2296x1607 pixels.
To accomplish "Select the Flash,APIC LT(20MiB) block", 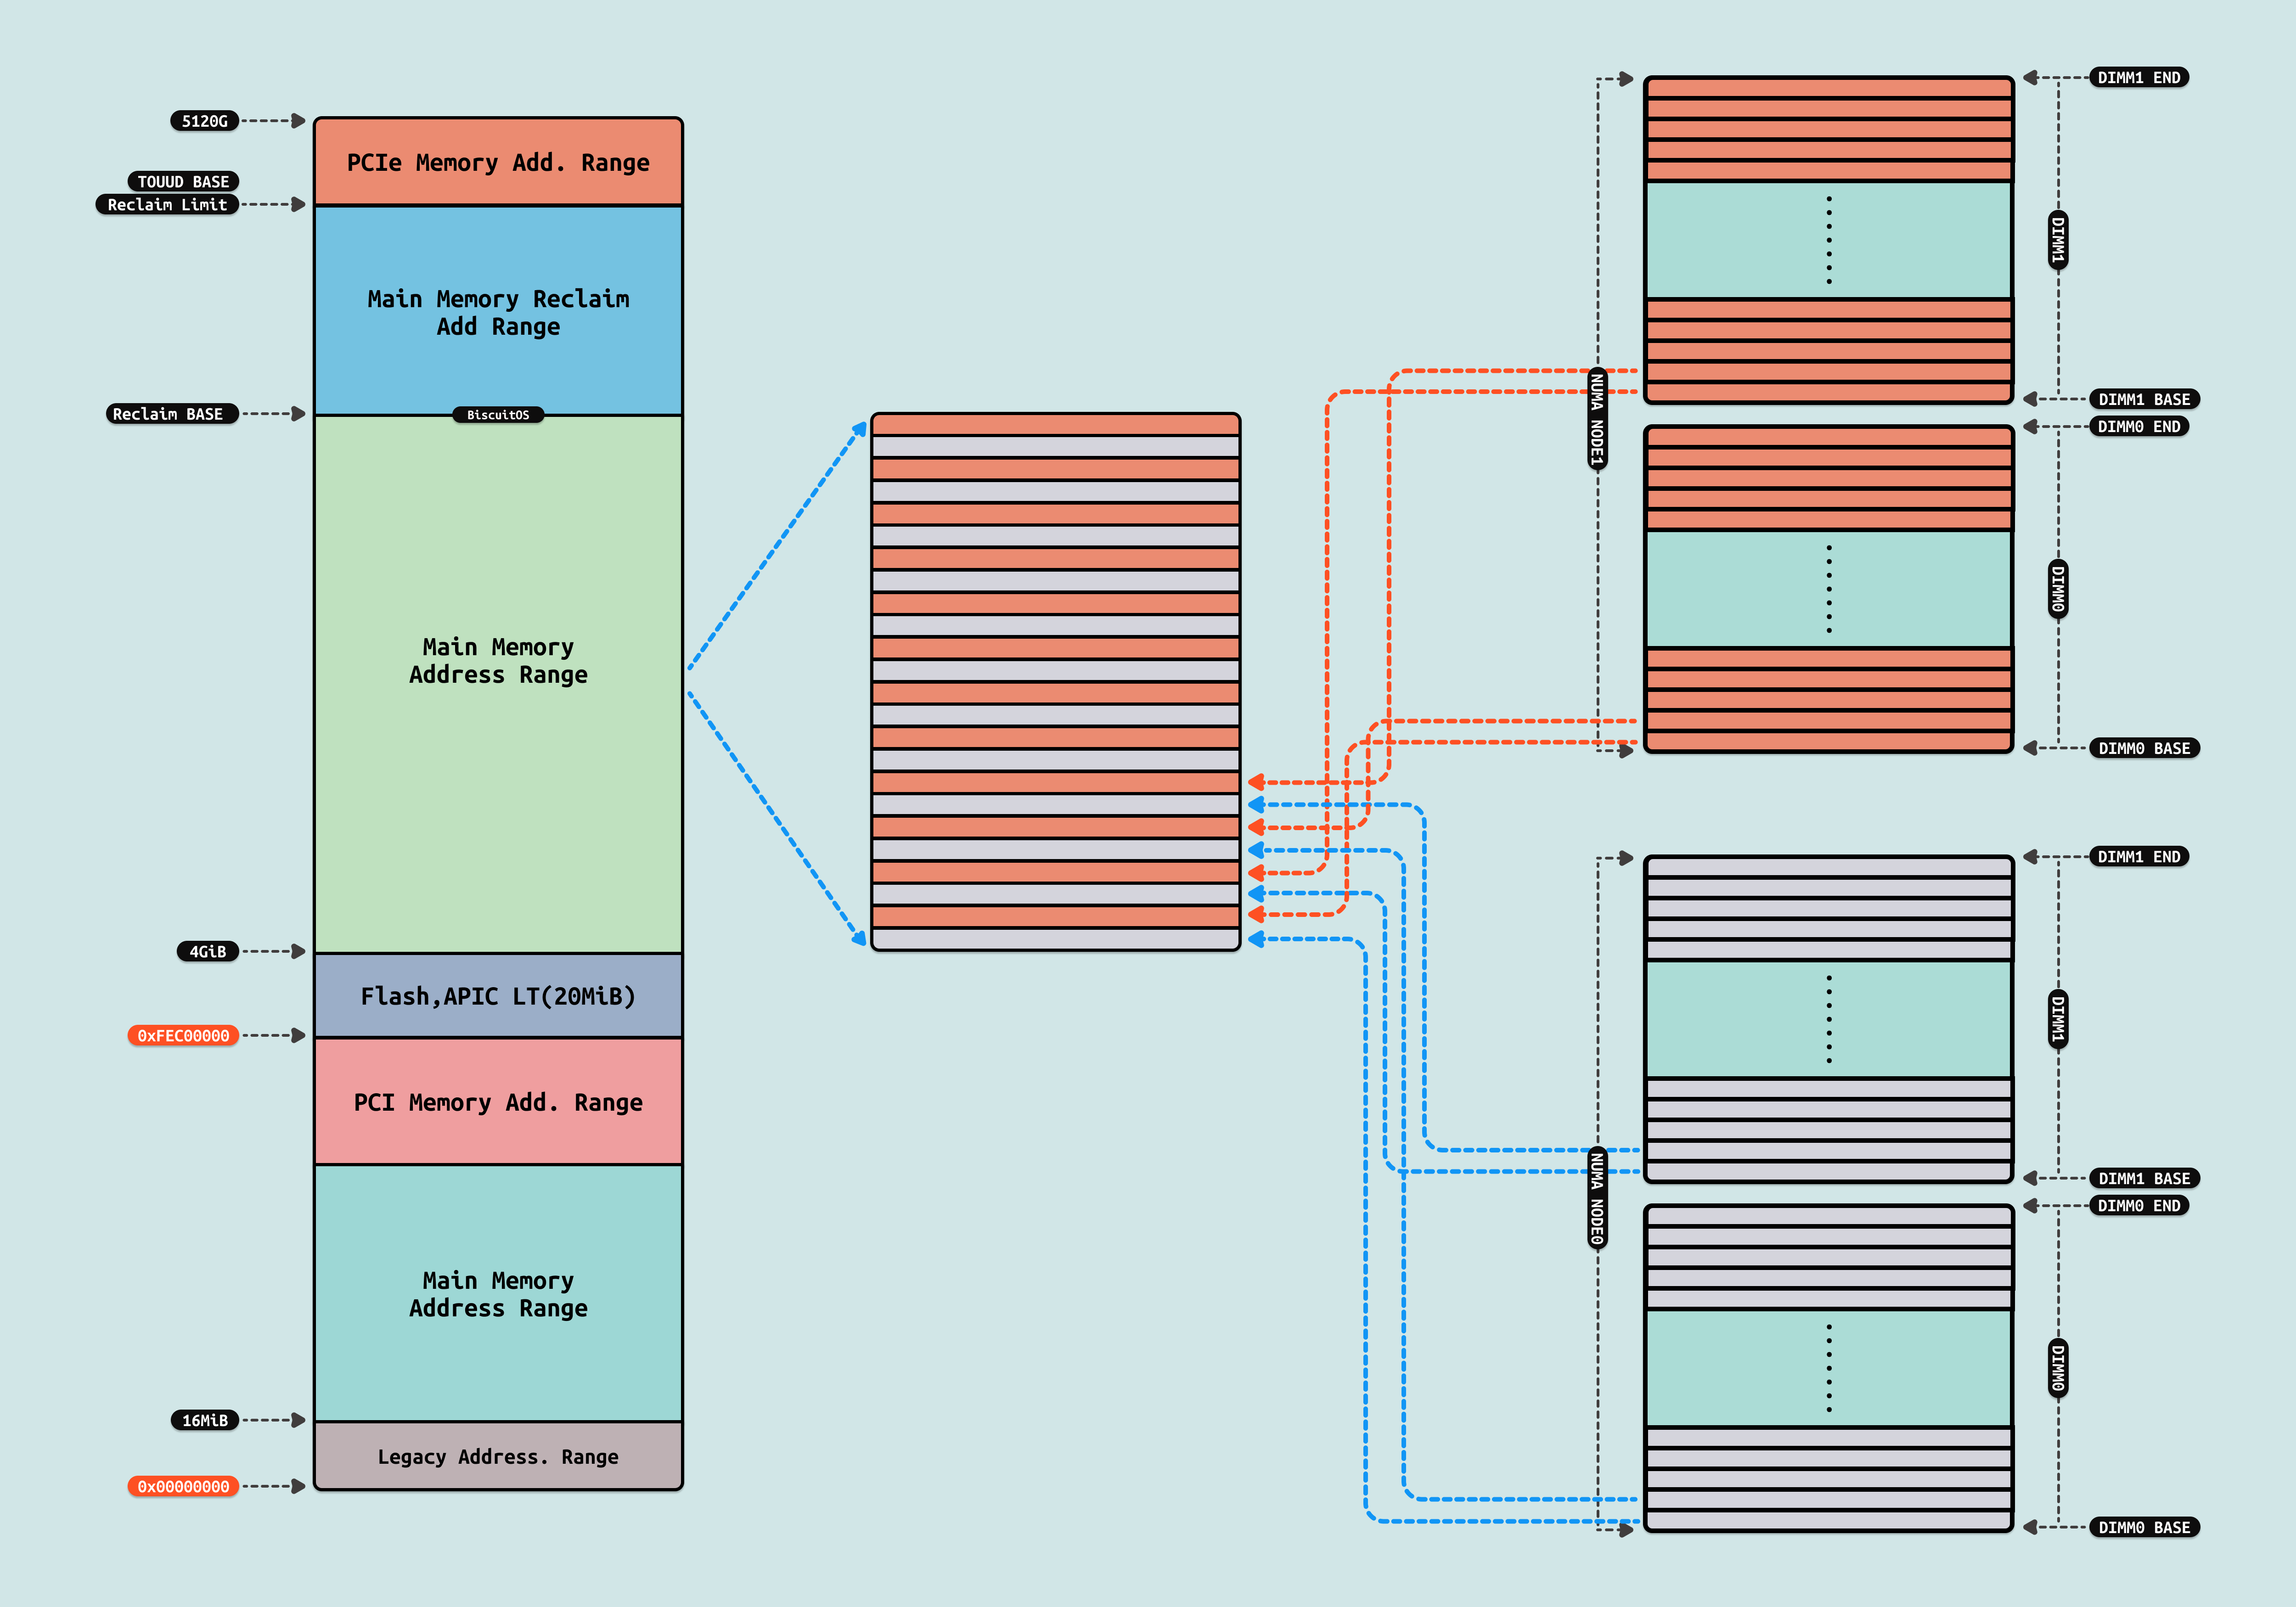I will (498, 996).
